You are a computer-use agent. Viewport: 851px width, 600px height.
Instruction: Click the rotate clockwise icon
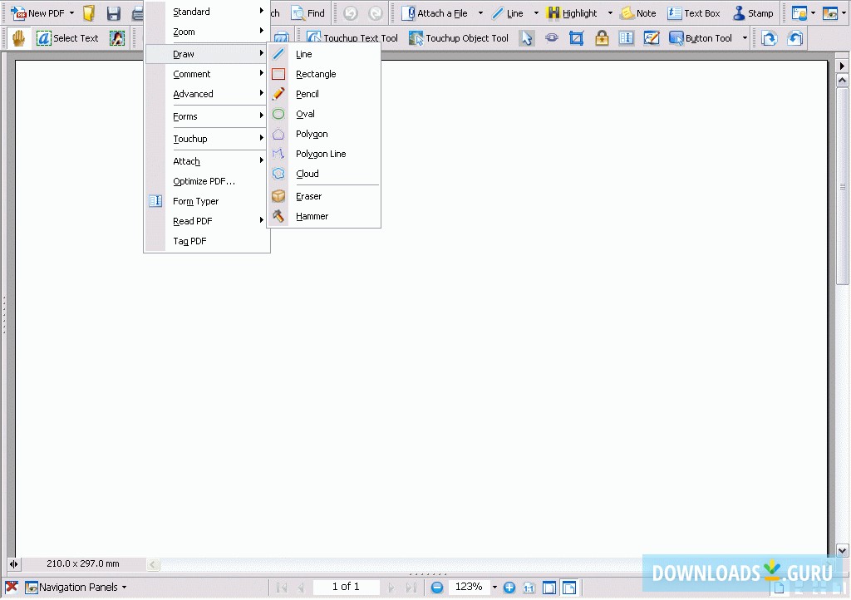769,38
